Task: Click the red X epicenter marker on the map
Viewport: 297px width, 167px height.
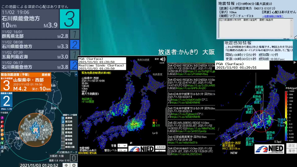Action: [x=35, y=130]
